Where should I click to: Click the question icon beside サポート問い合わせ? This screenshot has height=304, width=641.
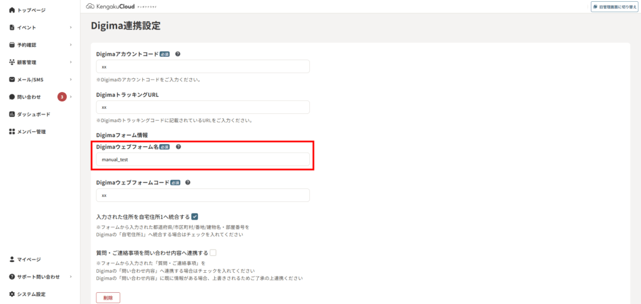(12, 276)
